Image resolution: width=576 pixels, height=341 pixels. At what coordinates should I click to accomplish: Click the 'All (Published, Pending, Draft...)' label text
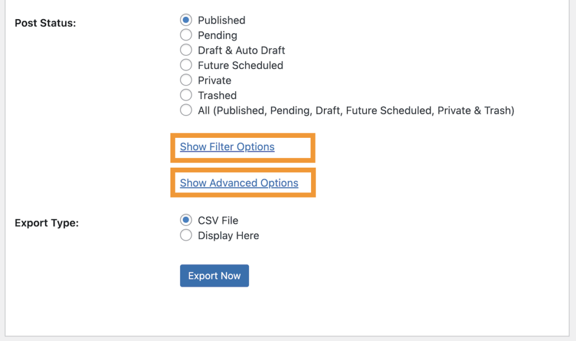point(356,110)
